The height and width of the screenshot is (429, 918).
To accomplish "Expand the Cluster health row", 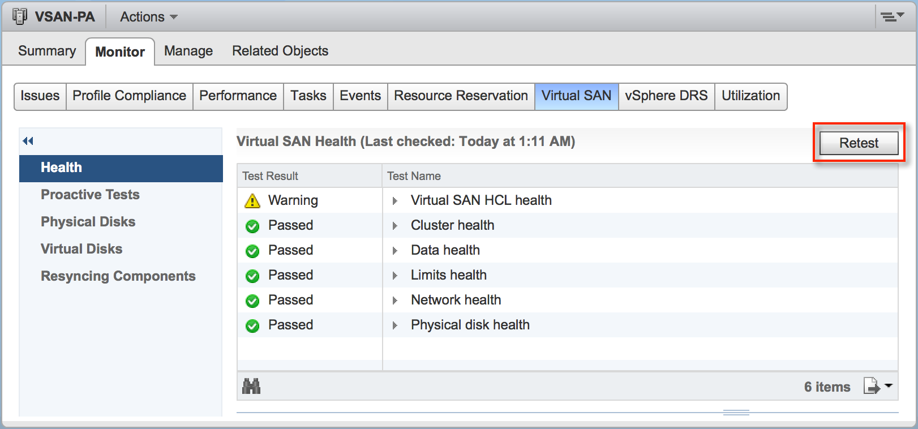I will coord(395,226).
